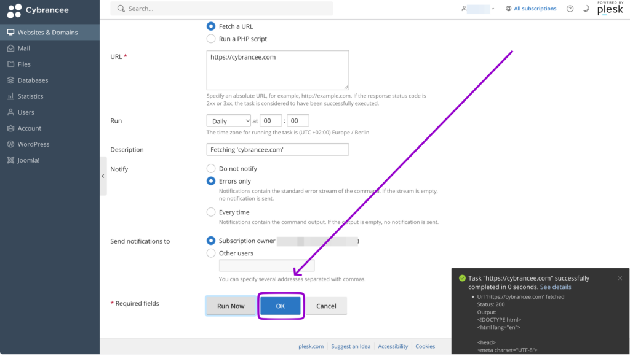The image size is (630, 356).
Task: Click the Files folder icon
Action: pos(10,64)
